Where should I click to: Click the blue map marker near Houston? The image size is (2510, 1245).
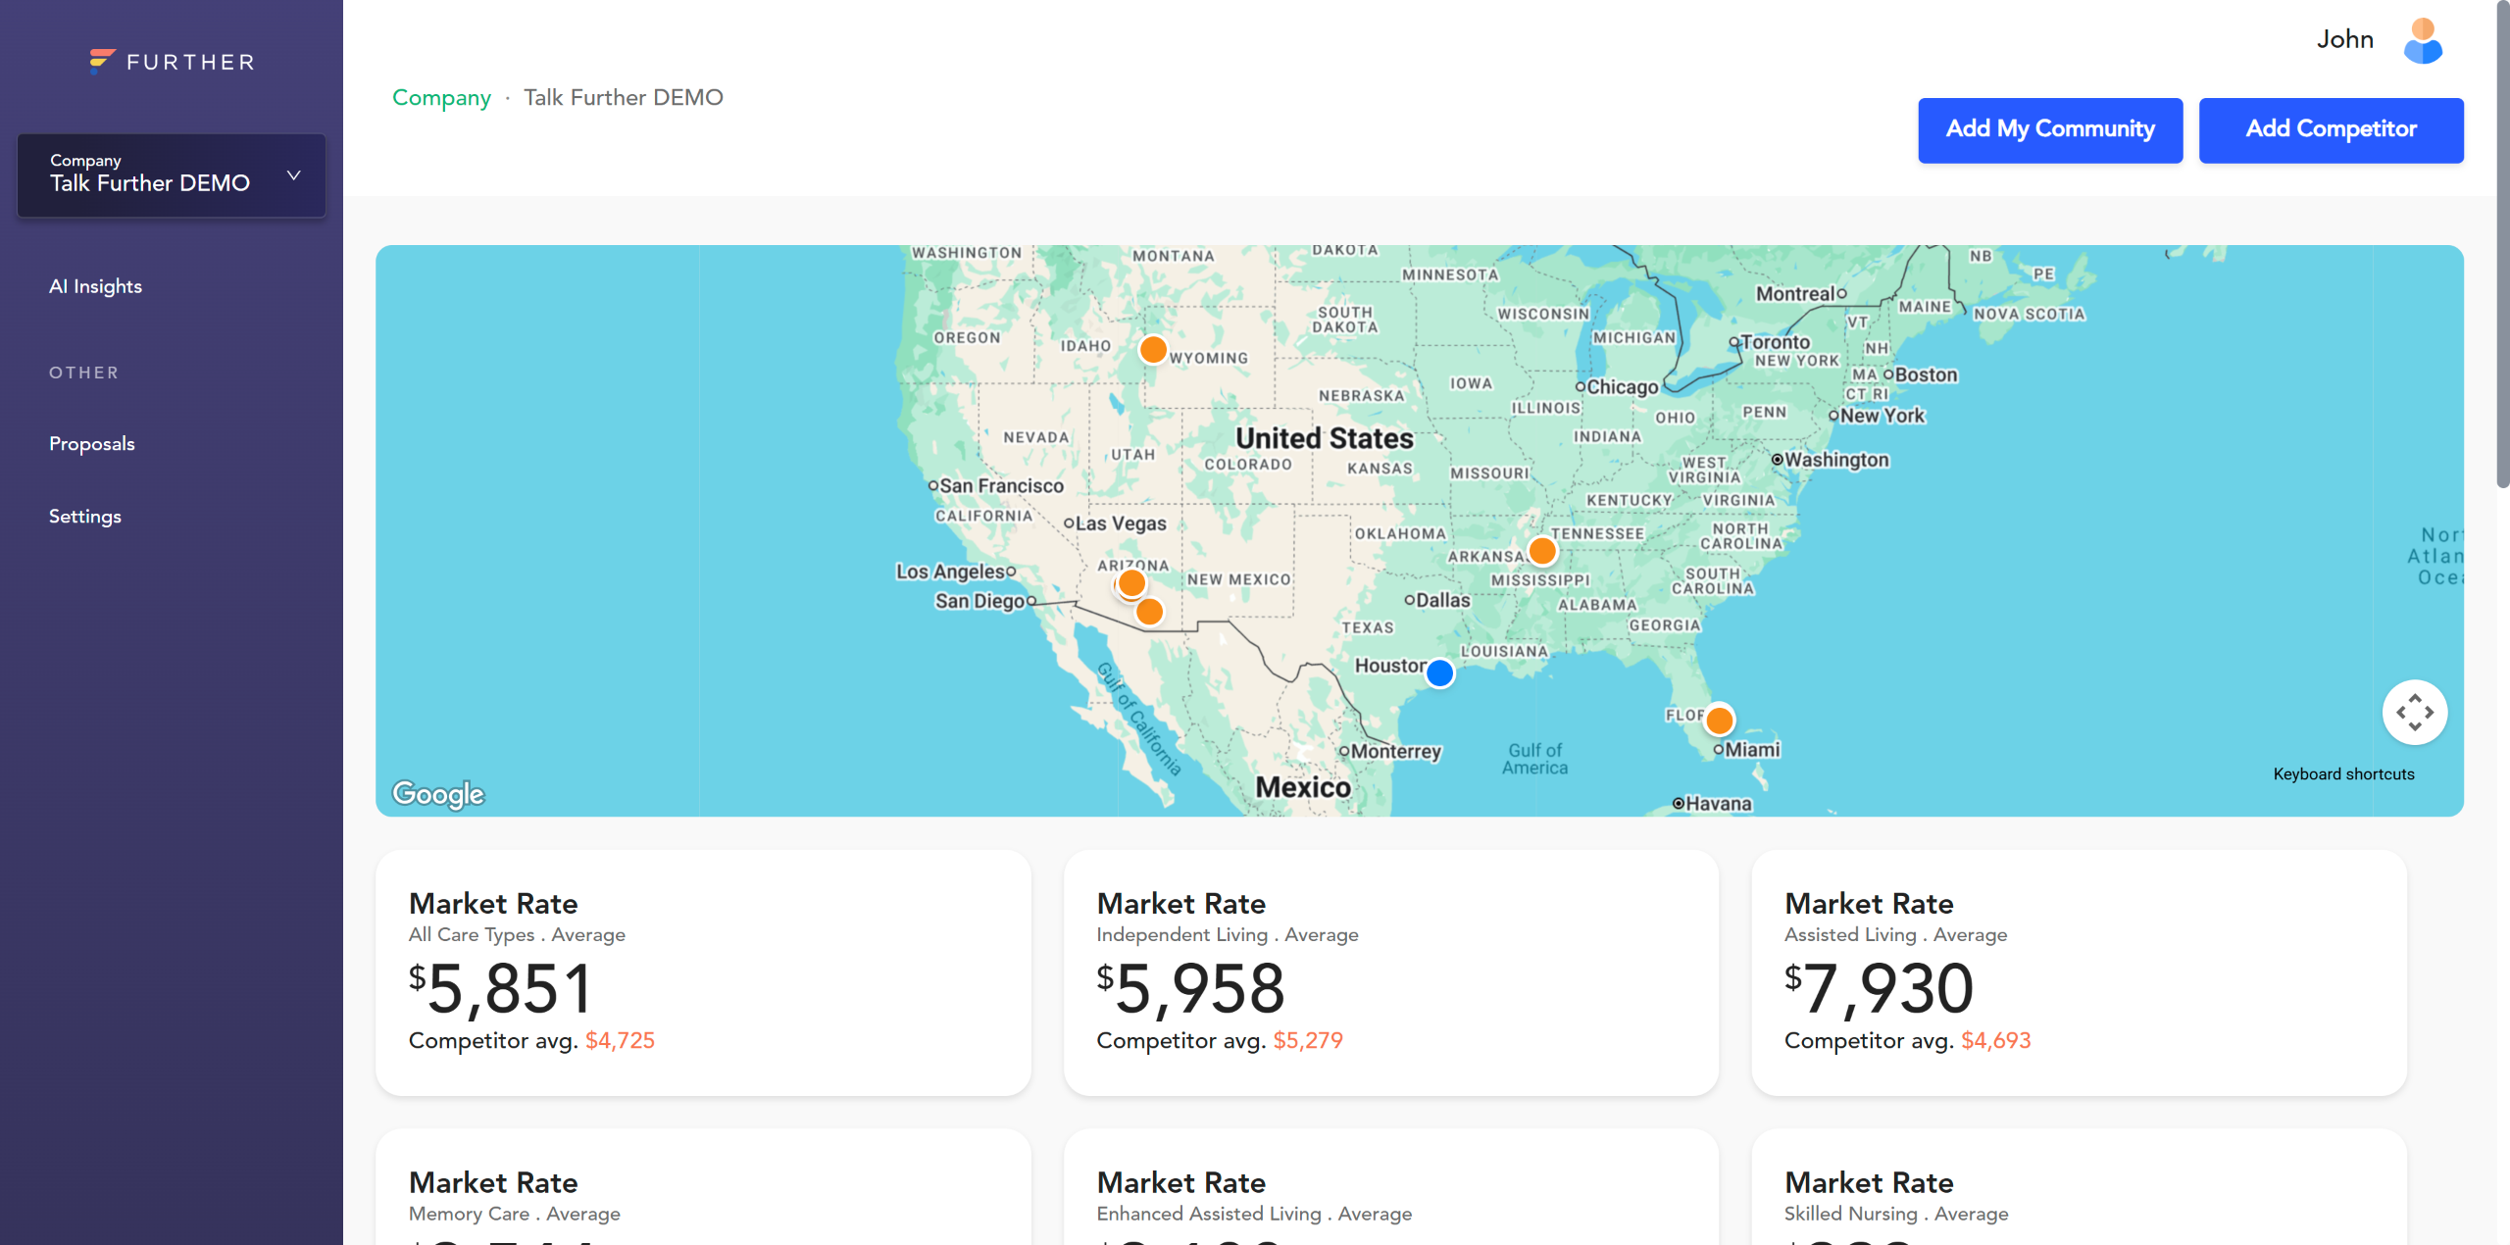click(1439, 673)
